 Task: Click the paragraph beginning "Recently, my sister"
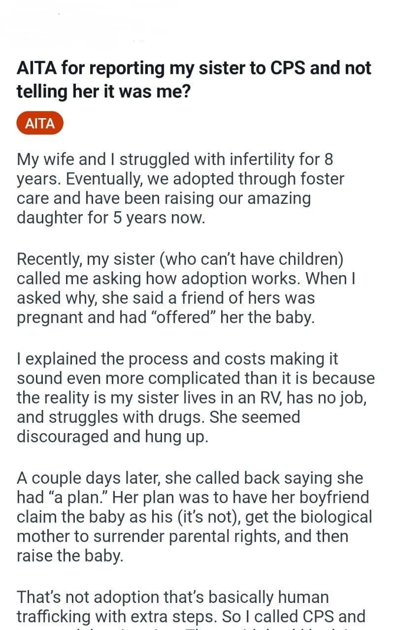click(187, 288)
